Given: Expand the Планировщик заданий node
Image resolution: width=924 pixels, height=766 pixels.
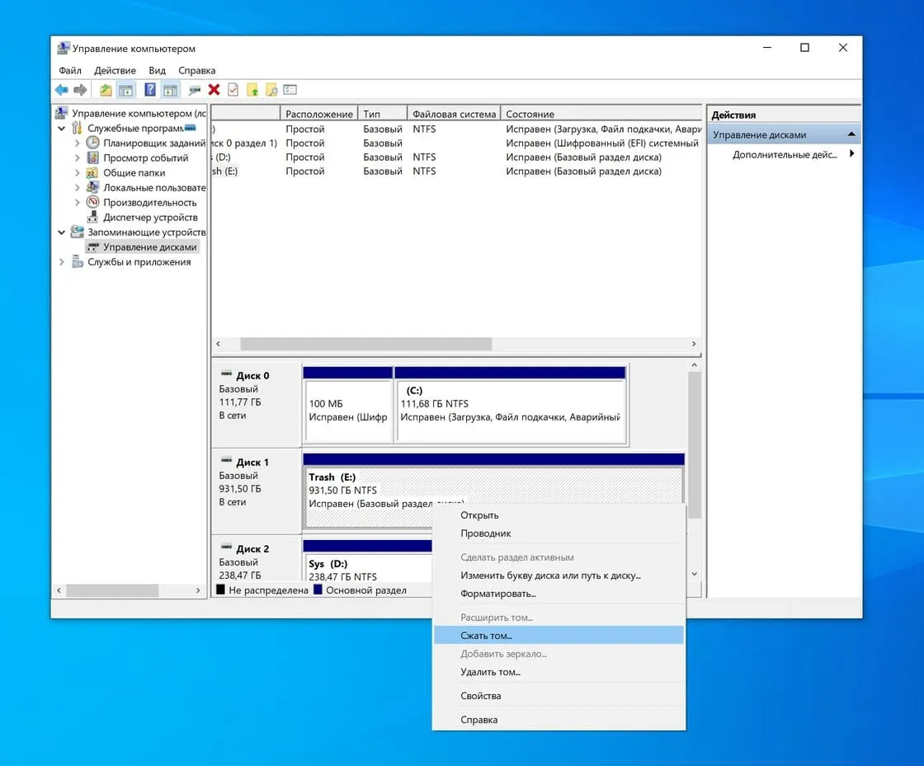Looking at the screenshot, I should pos(78,143).
